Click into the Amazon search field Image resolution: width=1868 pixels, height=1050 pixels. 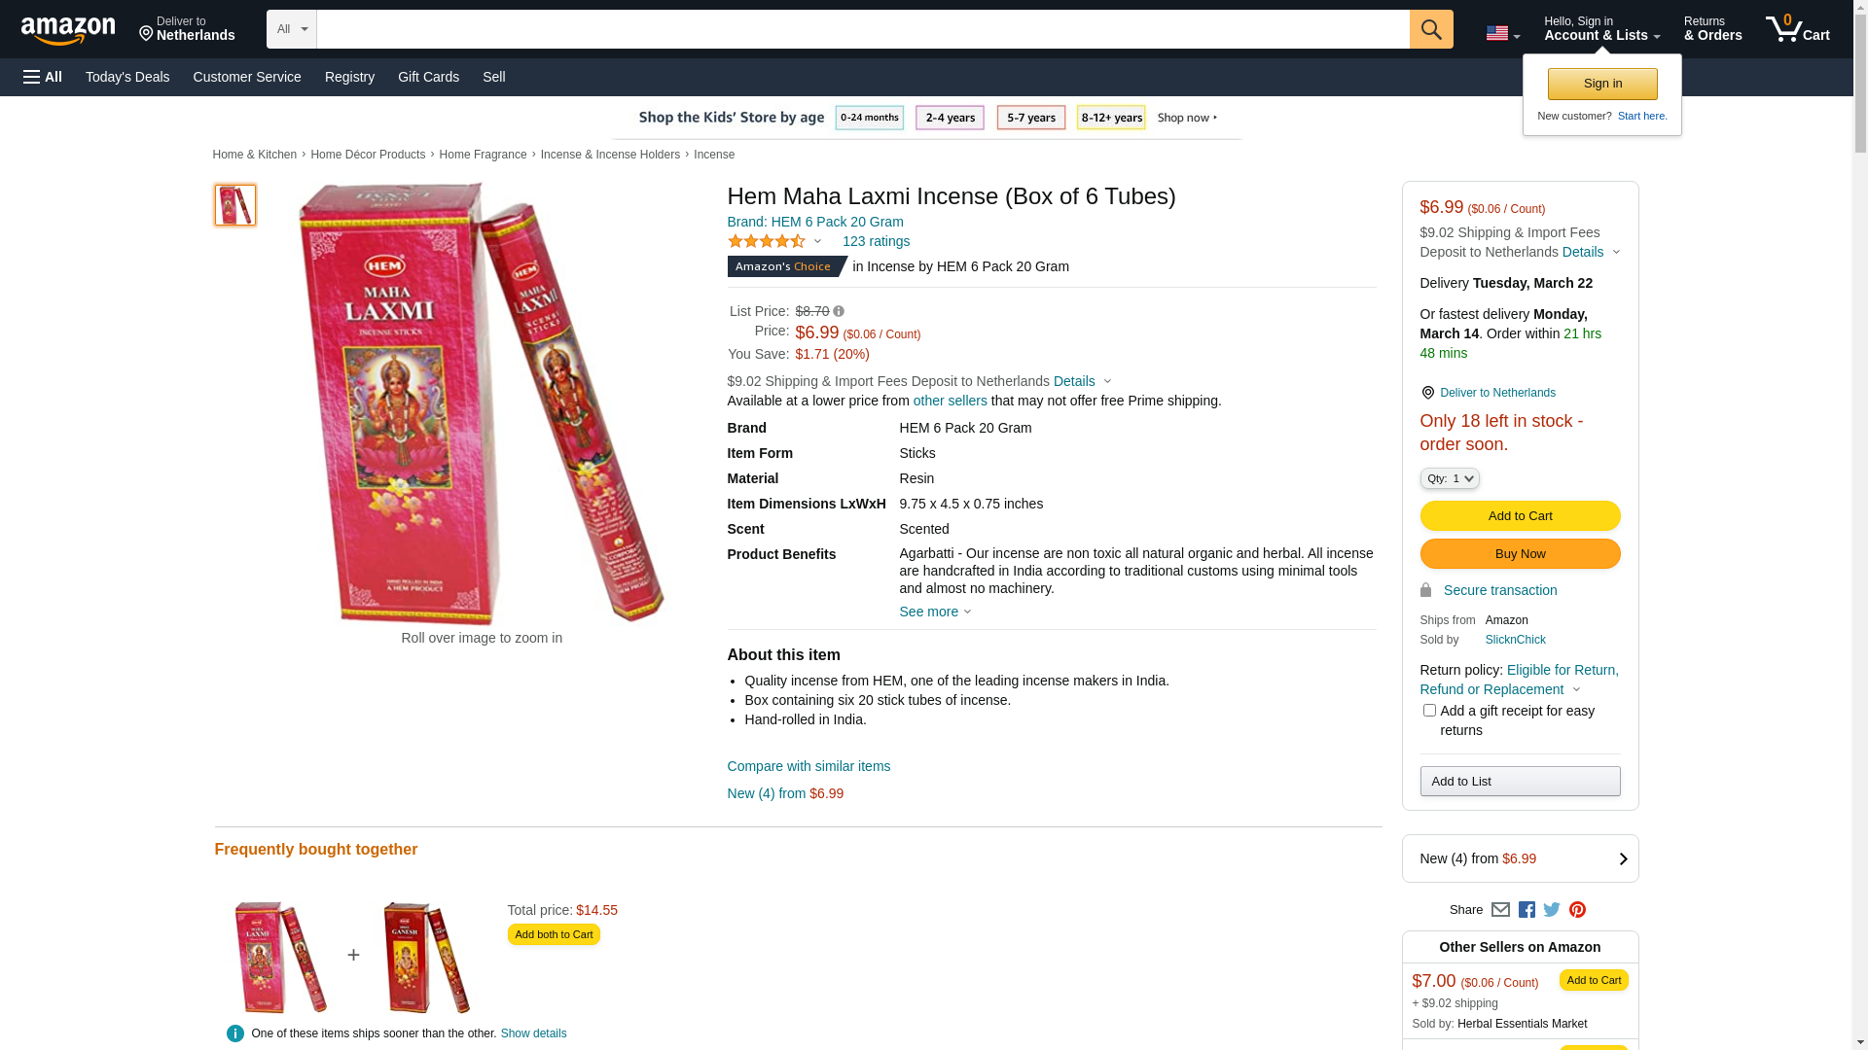[863, 29]
